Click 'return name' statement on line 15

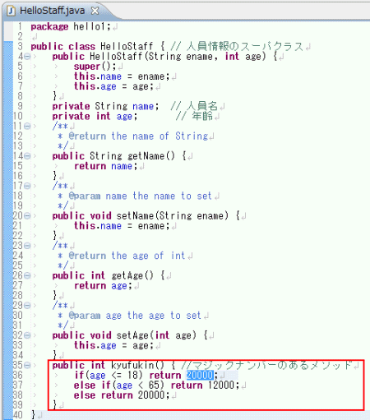point(104,166)
